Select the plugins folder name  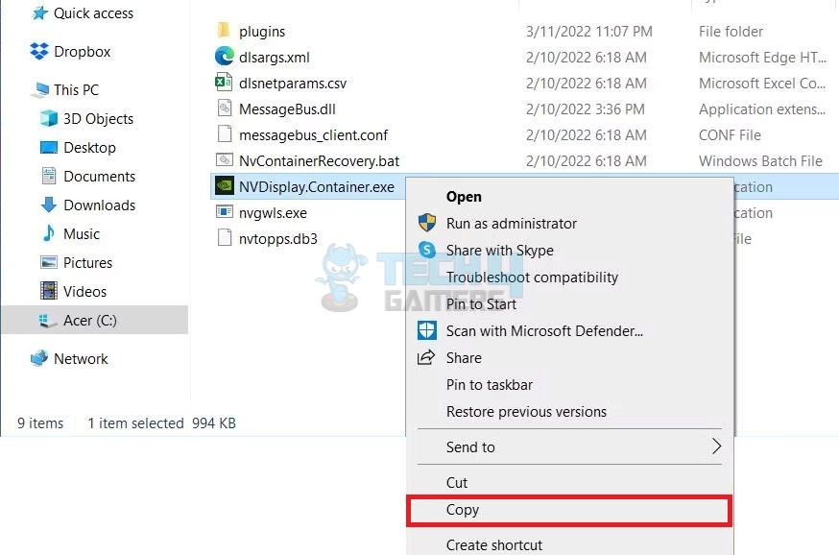click(x=262, y=32)
